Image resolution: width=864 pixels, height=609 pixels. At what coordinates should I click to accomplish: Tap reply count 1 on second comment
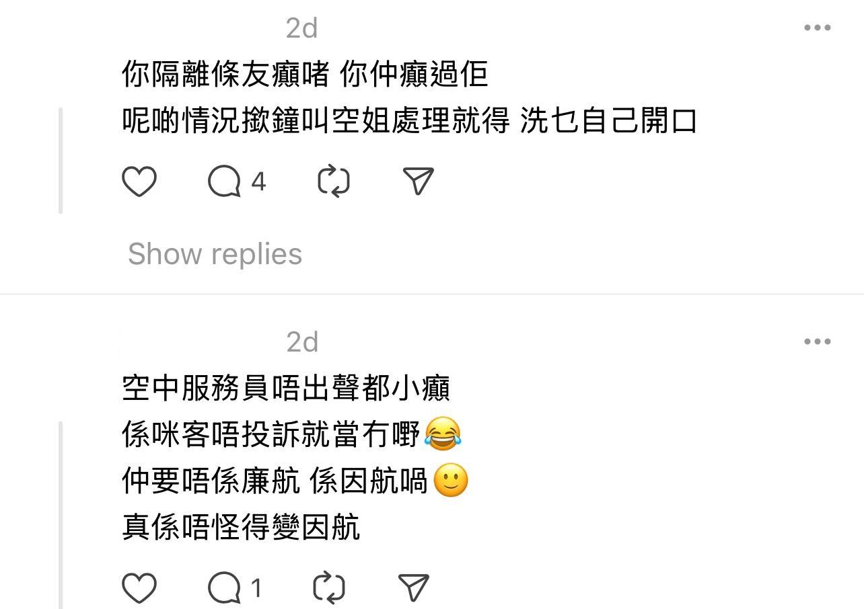[x=256, y=588]
